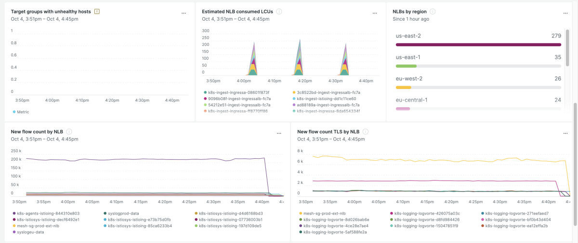The height and width of the screenshot is (243, 578).
Task: Click info icon beside New flow count TLS by NLB
Action: coord(366,131)
